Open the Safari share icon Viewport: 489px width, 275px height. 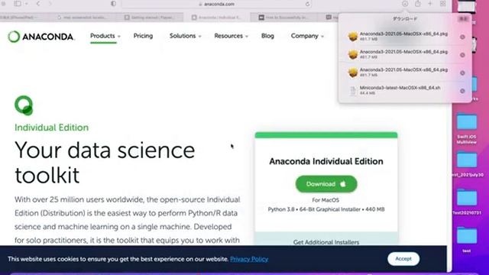(418, 4)
